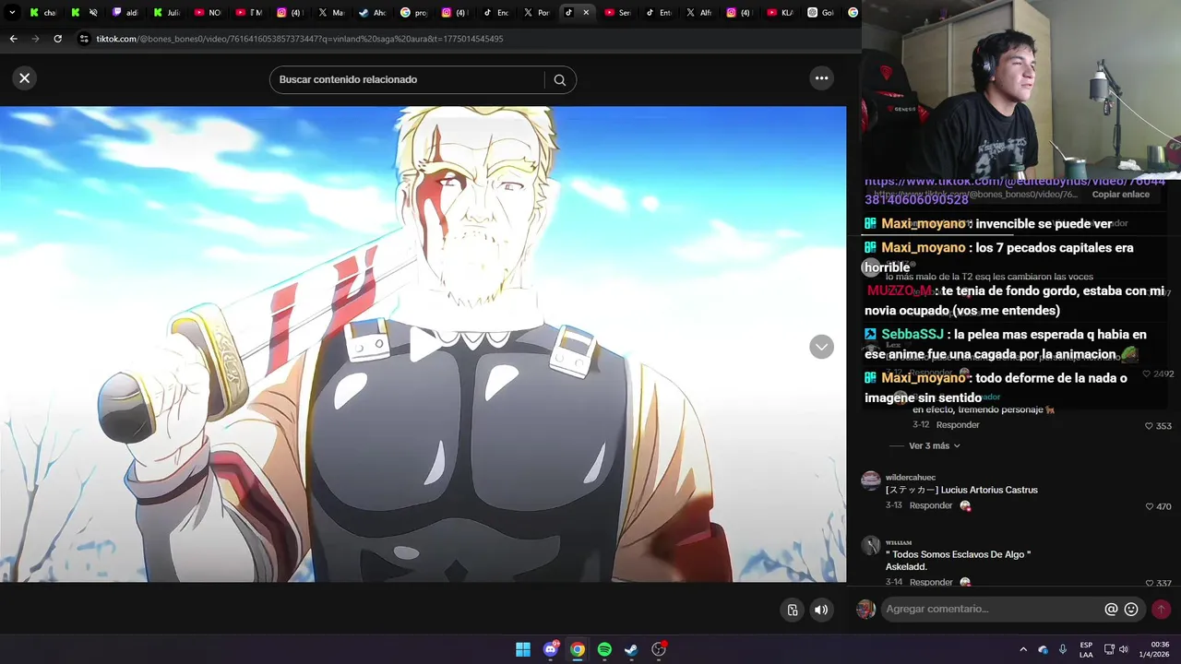Viewport: 1181px width, 664px height.
Task: Show hidden system tray icons
Action: [x=1022, y=649]
